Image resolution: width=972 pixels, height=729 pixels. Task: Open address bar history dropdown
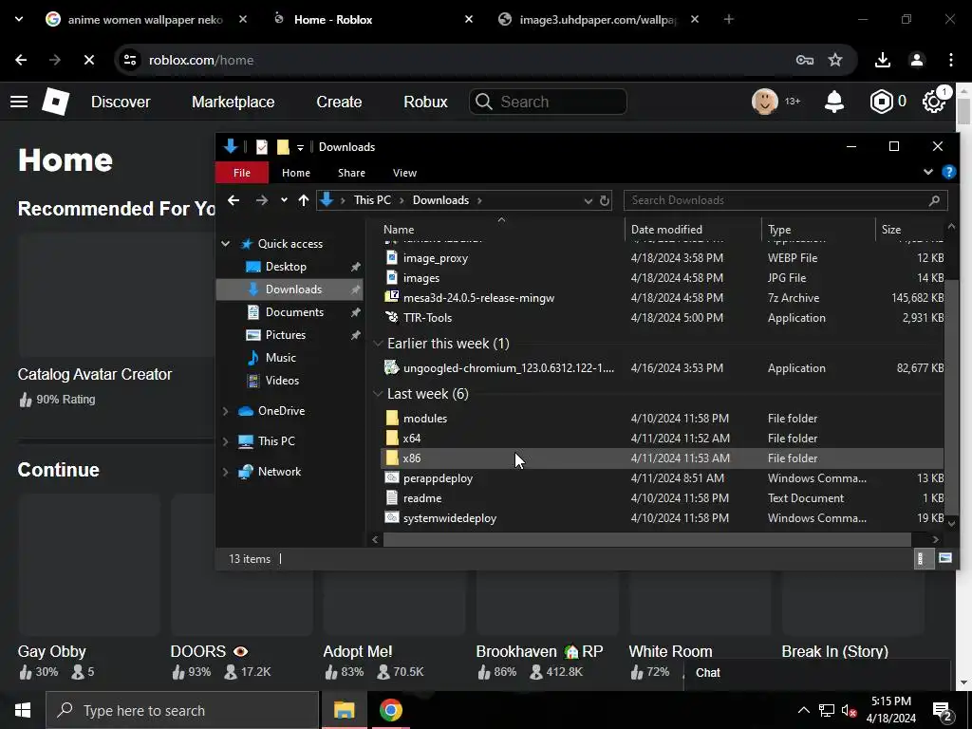tap(588, 200)
